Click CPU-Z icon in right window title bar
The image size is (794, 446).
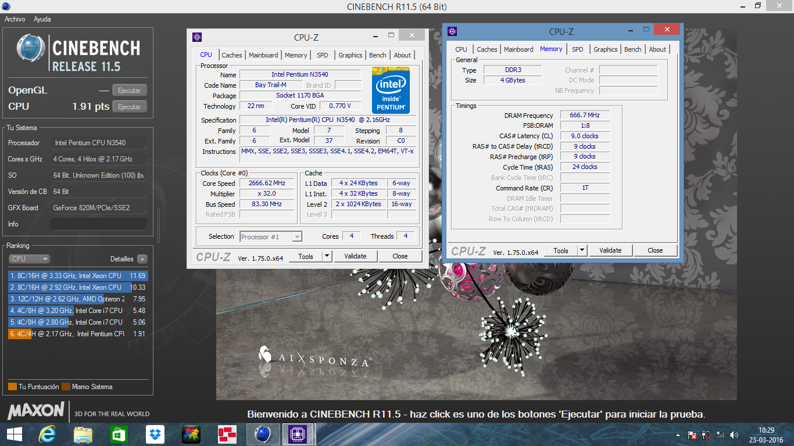453,31
